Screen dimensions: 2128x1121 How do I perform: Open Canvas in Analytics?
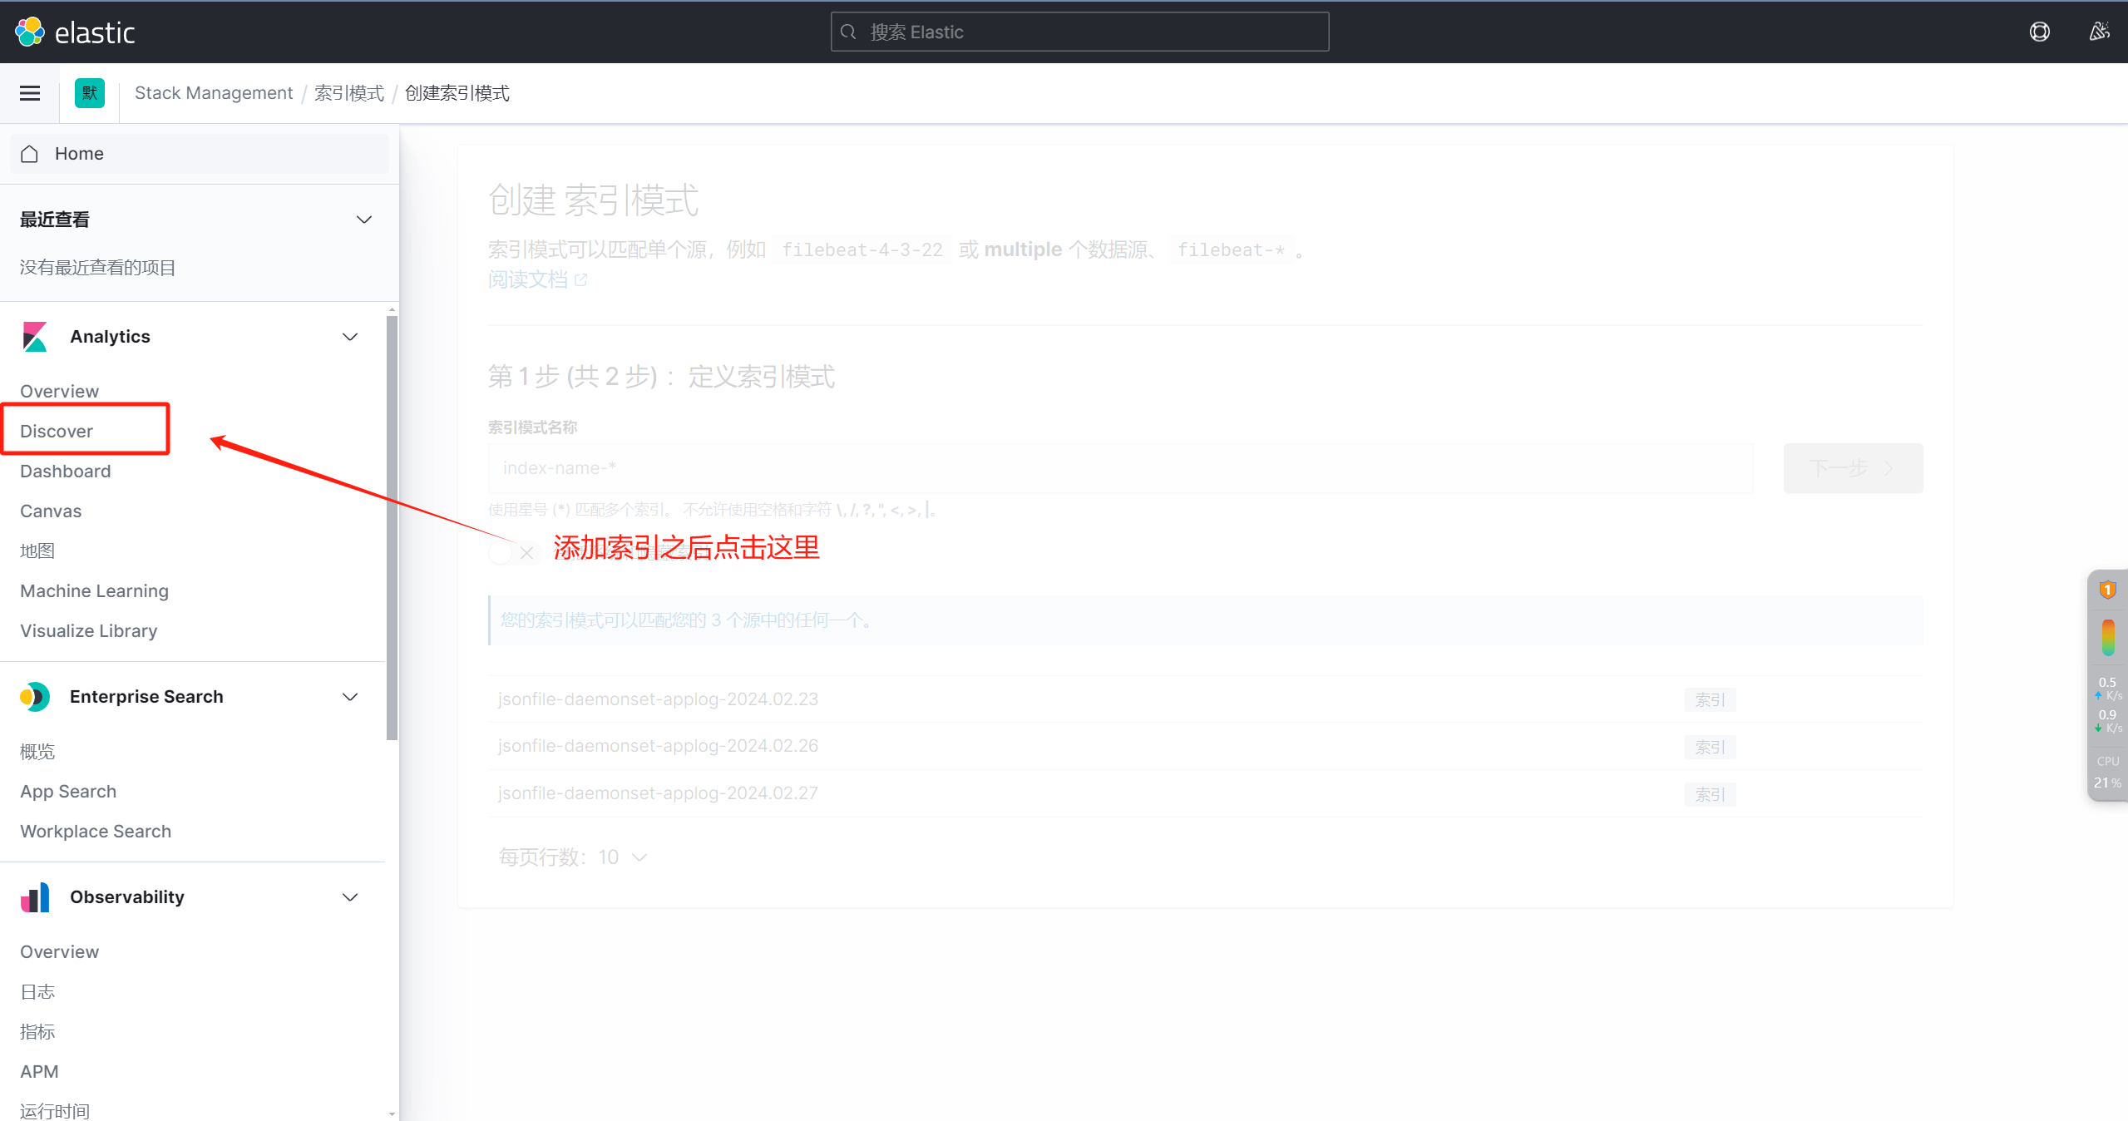pyautogui.click(x=51, y=511)
